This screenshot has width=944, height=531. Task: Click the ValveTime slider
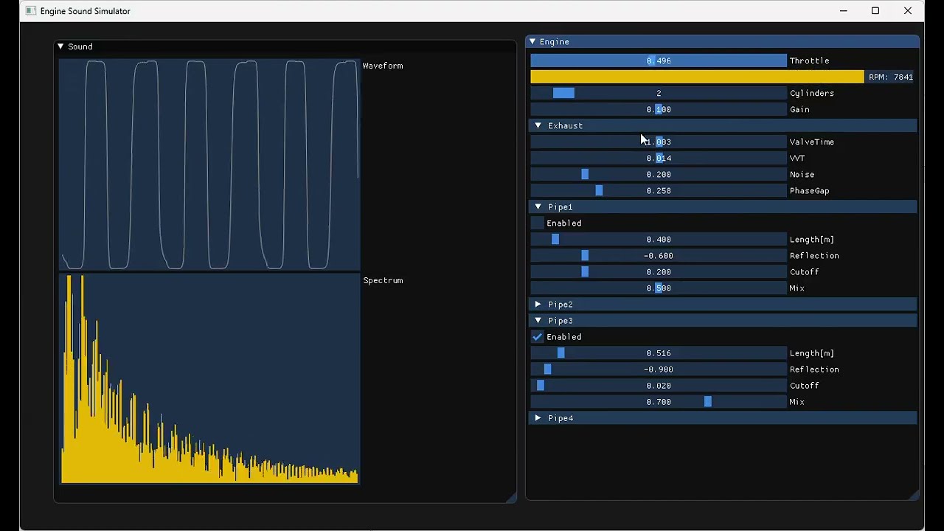click(659, 142)
